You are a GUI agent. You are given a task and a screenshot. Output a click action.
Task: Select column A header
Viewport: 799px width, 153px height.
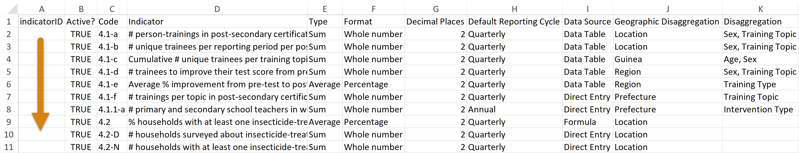[x=42, y=9]
